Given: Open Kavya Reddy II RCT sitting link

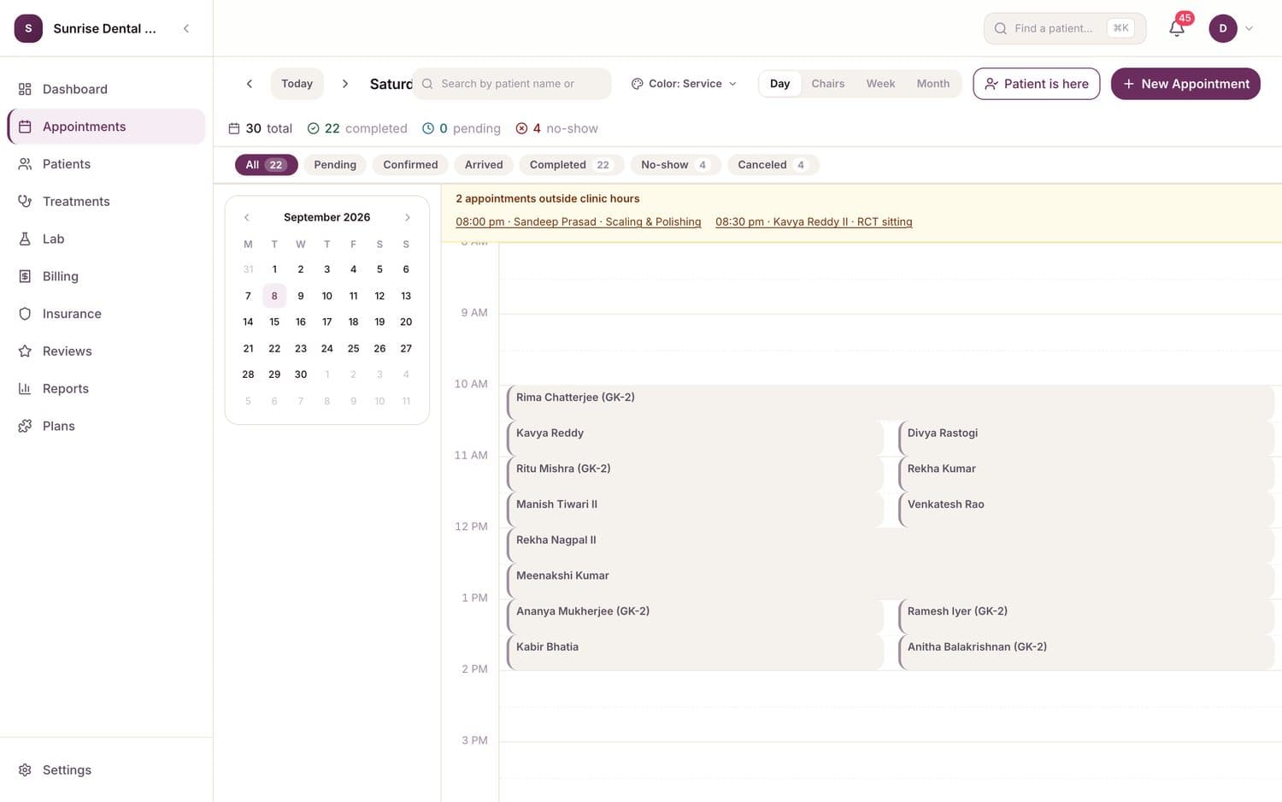Looking at the screenshot, I should (x=814, y=221).
